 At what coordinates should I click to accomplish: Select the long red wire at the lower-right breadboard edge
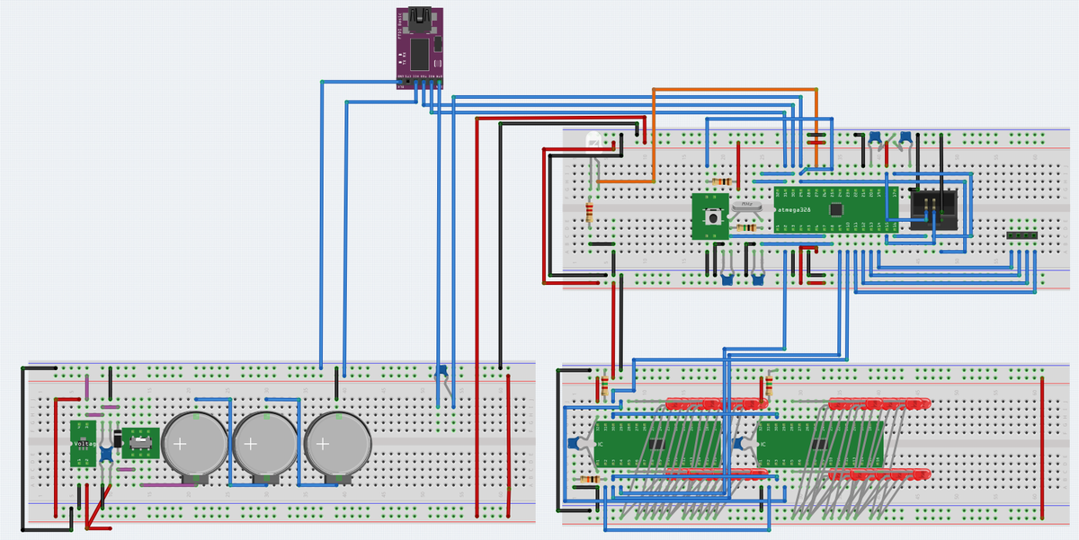[x=1041, y=447]
